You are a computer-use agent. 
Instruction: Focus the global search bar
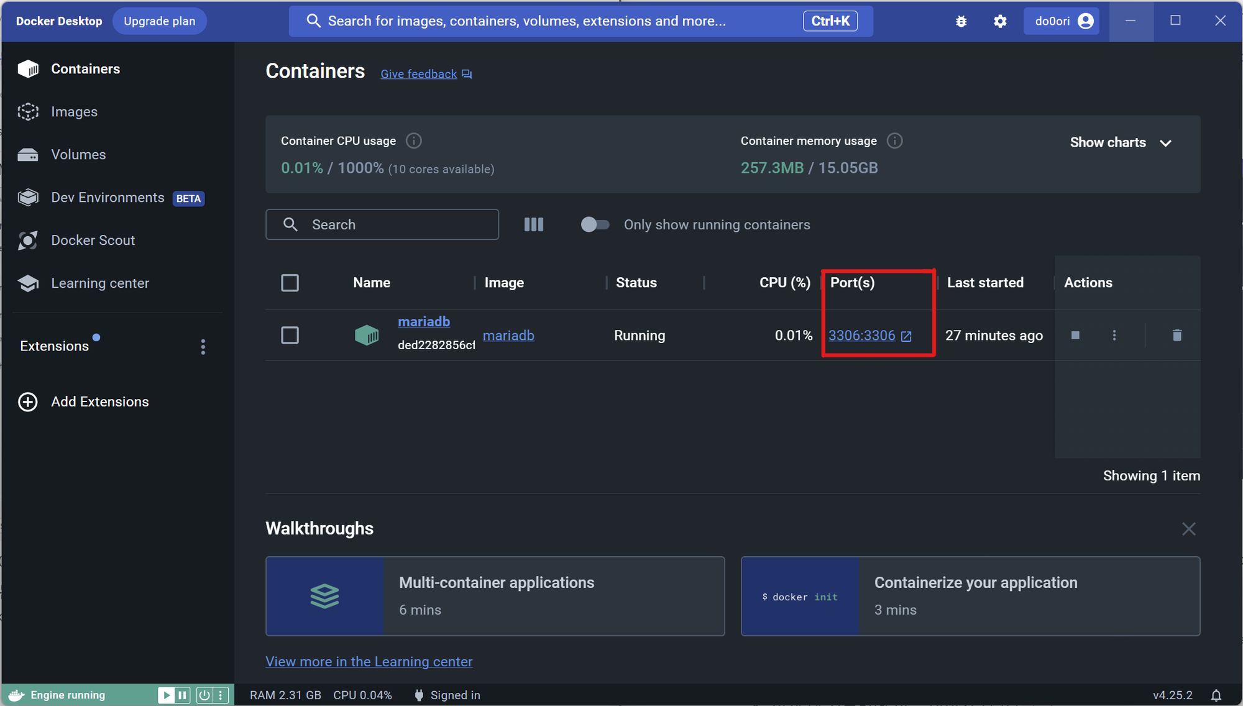(x=580, y=21)
